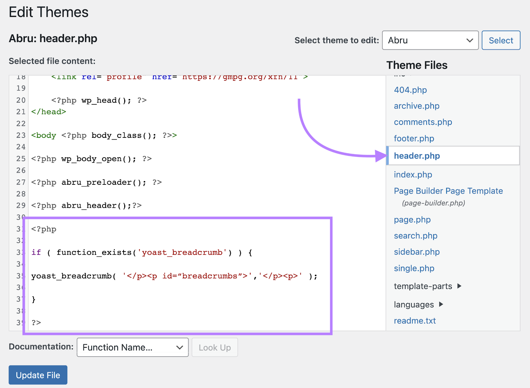Click the Abru: header.php heading
The image size is (530, 388).
(53, 38)
